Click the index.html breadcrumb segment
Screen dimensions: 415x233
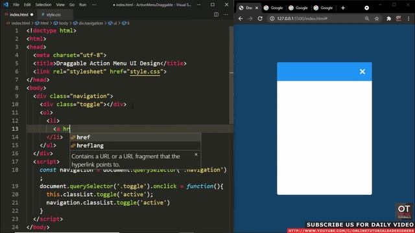coord(18,23)
